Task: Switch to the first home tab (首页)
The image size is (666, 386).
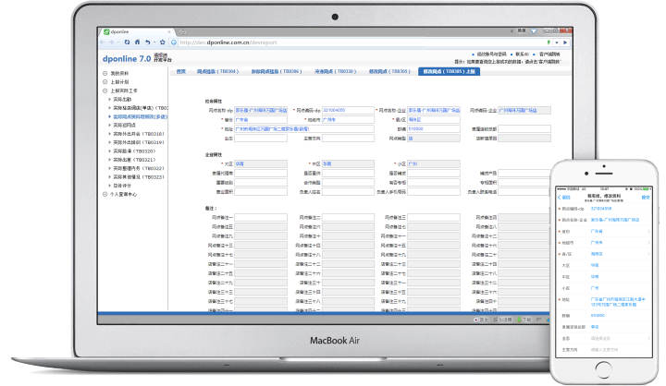Action: 181,71
